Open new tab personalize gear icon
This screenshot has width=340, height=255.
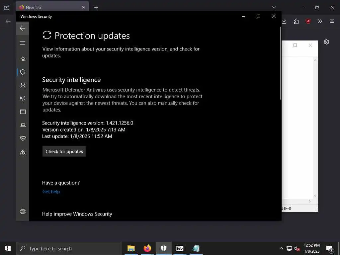click(326, 42)
